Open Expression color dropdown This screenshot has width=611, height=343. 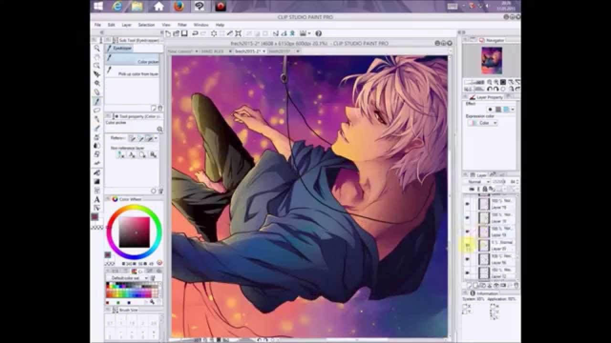point(483,123)
